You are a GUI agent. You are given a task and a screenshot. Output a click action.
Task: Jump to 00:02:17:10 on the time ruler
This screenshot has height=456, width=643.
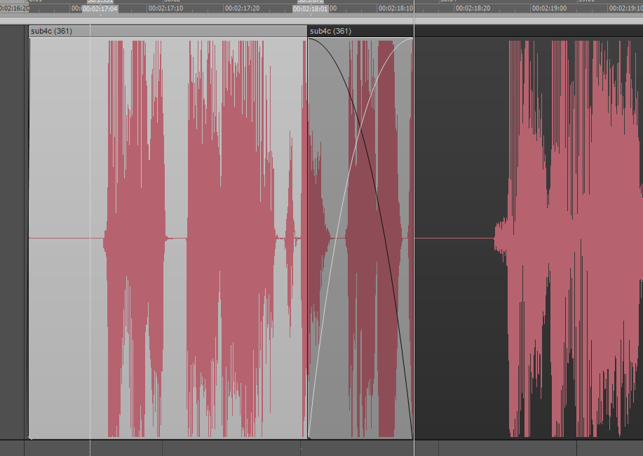[x=167, y=9]
